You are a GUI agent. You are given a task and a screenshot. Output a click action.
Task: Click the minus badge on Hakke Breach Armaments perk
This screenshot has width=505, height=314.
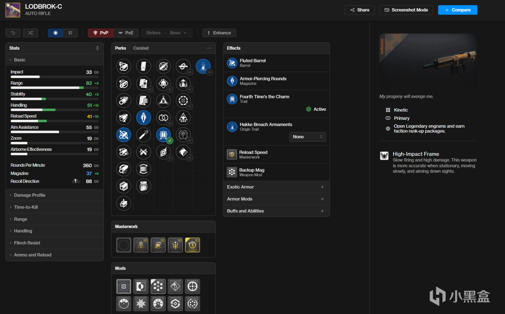209,72
